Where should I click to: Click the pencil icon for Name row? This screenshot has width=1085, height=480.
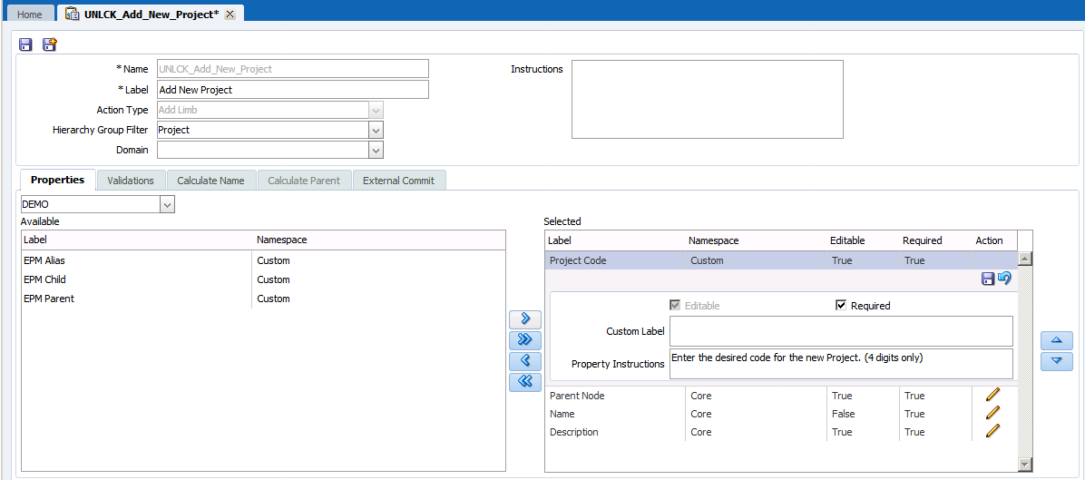click(x=992, y=413)
